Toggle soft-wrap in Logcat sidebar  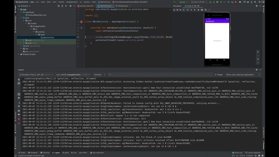[19, 94]
